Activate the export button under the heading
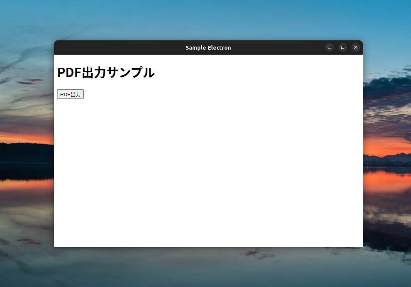411x287 pixels. (70, 94)
